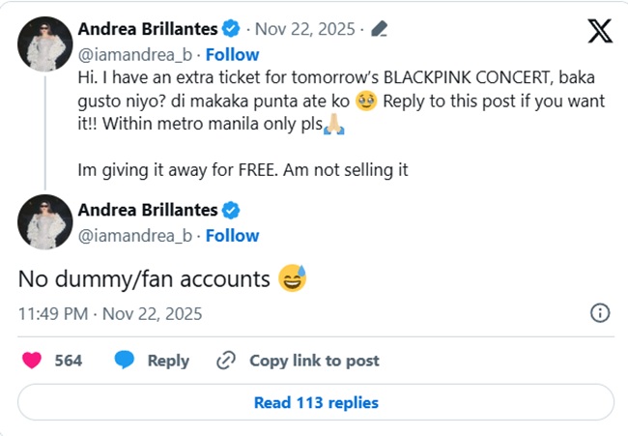Follow the account from the first tweet
628x436 pixels.
(232, 53)
